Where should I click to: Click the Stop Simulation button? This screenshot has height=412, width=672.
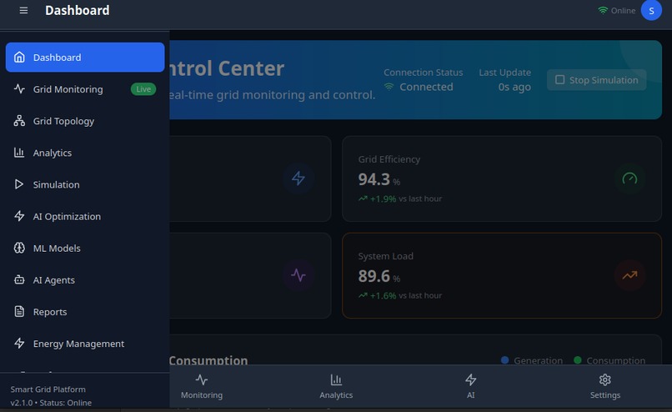[x=597, y=80]
